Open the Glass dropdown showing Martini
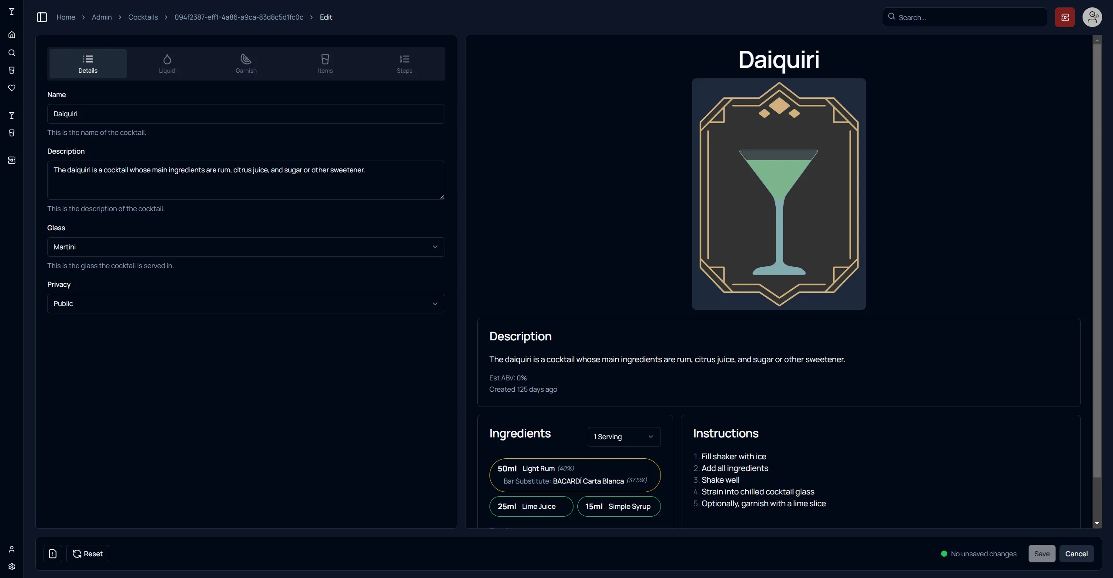Image resolution: width=1113 pixels, height=578 pixels. point(246,247)
